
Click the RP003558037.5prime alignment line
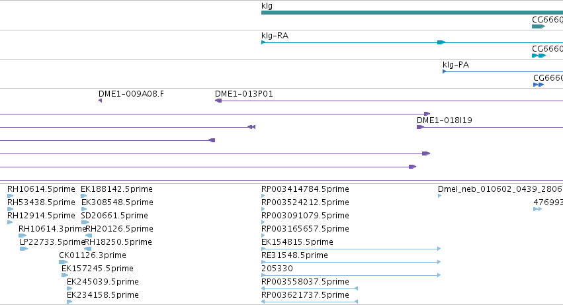pyautogui.click(x=310, y=288)
